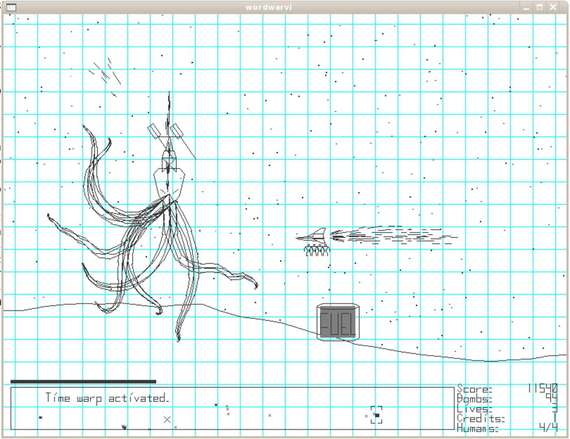This screenshot has width=570, height=439.
Task: Click the ship's exhaust flame trail
Action: [394, 235]
